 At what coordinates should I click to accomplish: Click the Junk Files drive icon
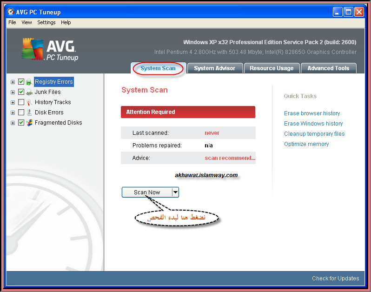coord(29,92)
